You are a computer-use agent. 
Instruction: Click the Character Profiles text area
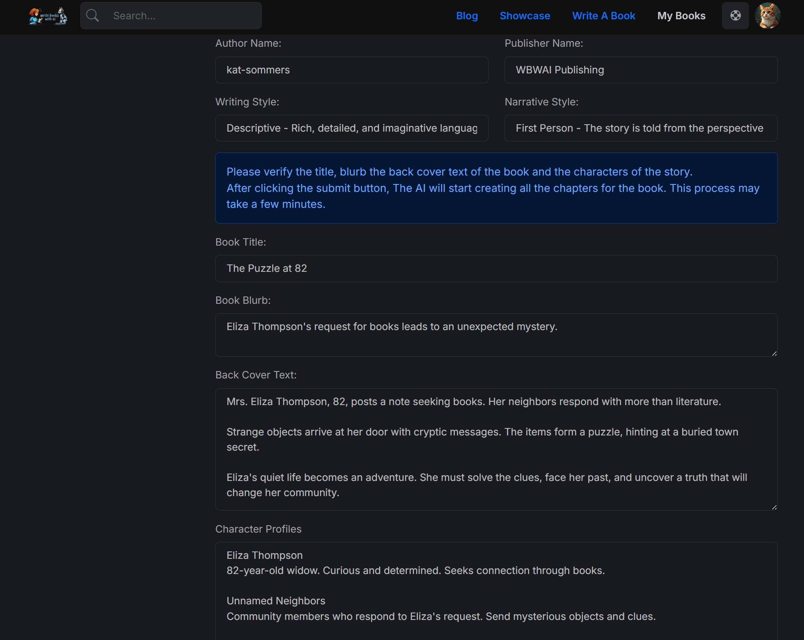pyautogui.click(x=496, y=591)
